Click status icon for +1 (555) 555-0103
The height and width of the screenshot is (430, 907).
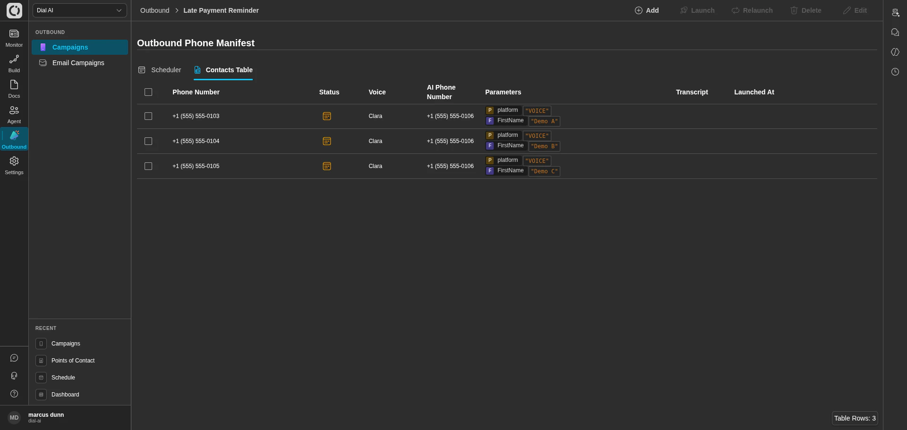[327, 116]
